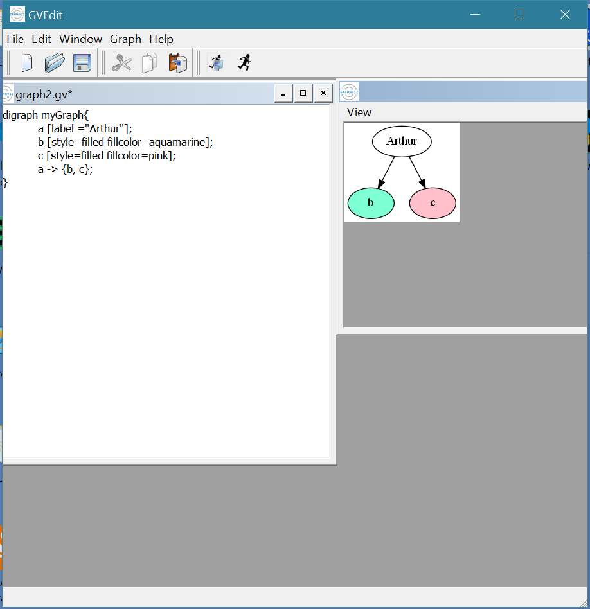Maximize the GVEdit main window
This screenshot has width=590, height=609.
[520, 15]
